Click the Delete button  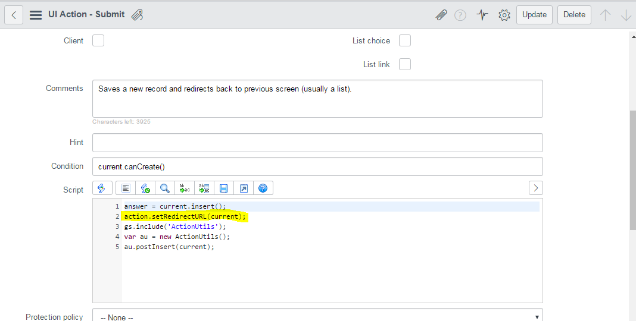coord(574,15)
